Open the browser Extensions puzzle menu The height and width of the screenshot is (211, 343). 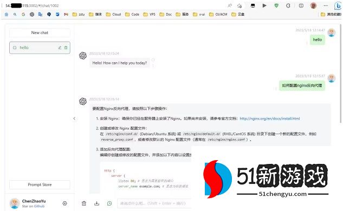point(288,5)
